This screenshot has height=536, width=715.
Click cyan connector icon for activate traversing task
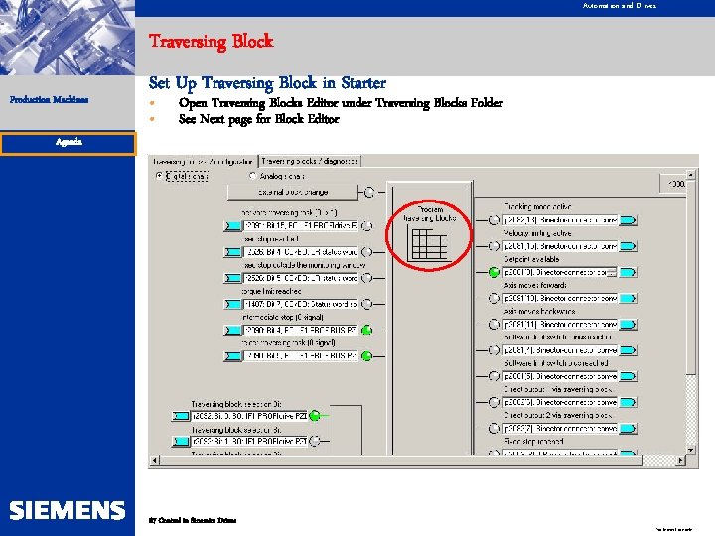(x=233, y=226)
